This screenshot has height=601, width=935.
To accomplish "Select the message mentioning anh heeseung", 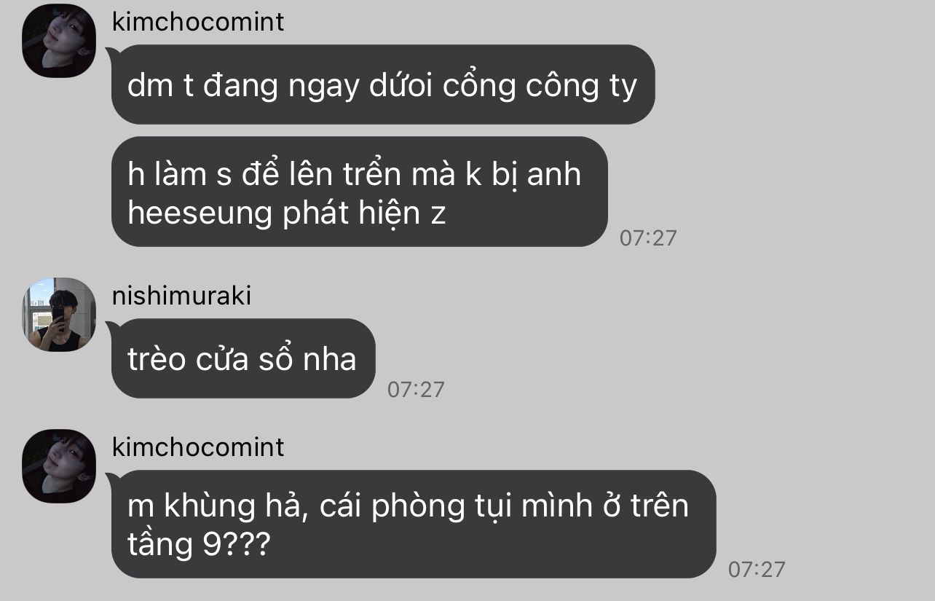I will click(360, 192).
